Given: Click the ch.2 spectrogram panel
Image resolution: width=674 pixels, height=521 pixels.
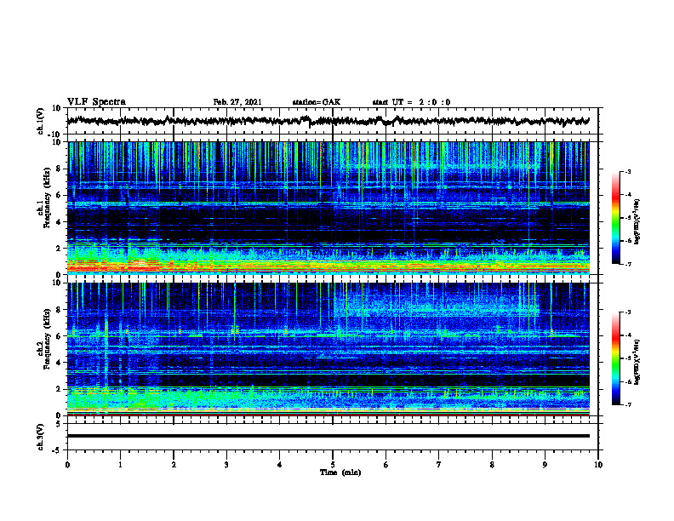Looking at the screenshot, I should pos(328,349).
